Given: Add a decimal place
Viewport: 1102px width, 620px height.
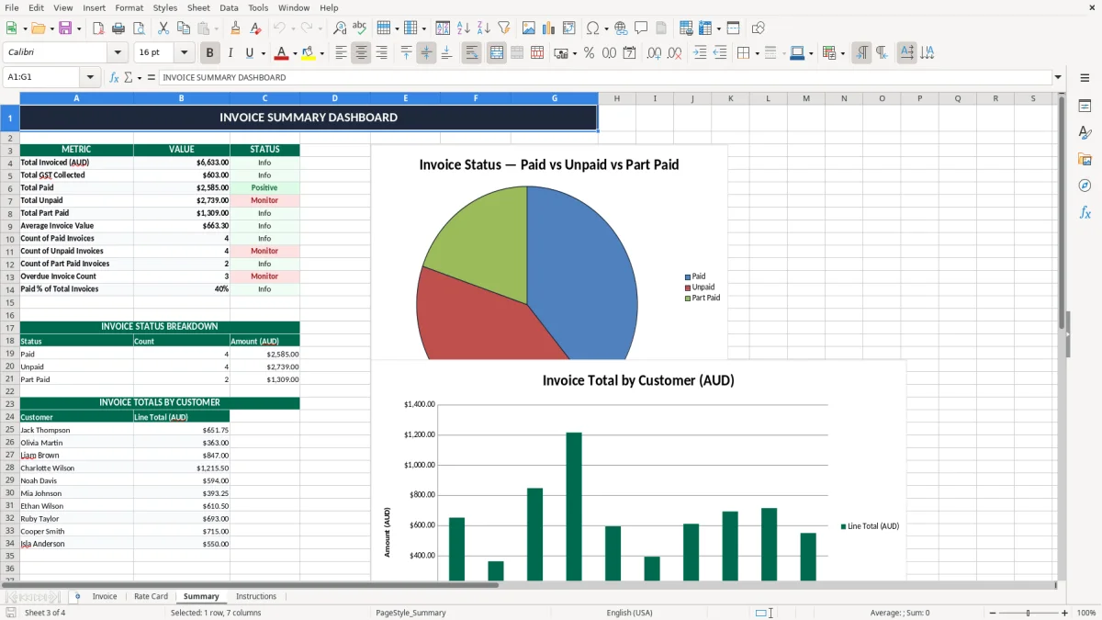Looking at the screenshot, I should pyautogui.click(x=655, y=53).
